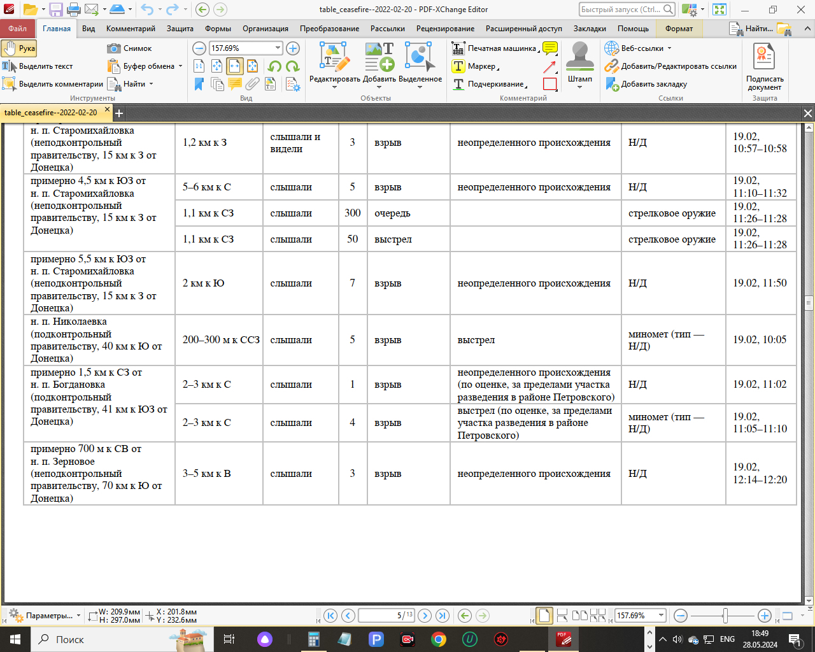
Task: Open the Комментарий ribbon tab
Action: (x=131, y=29)
